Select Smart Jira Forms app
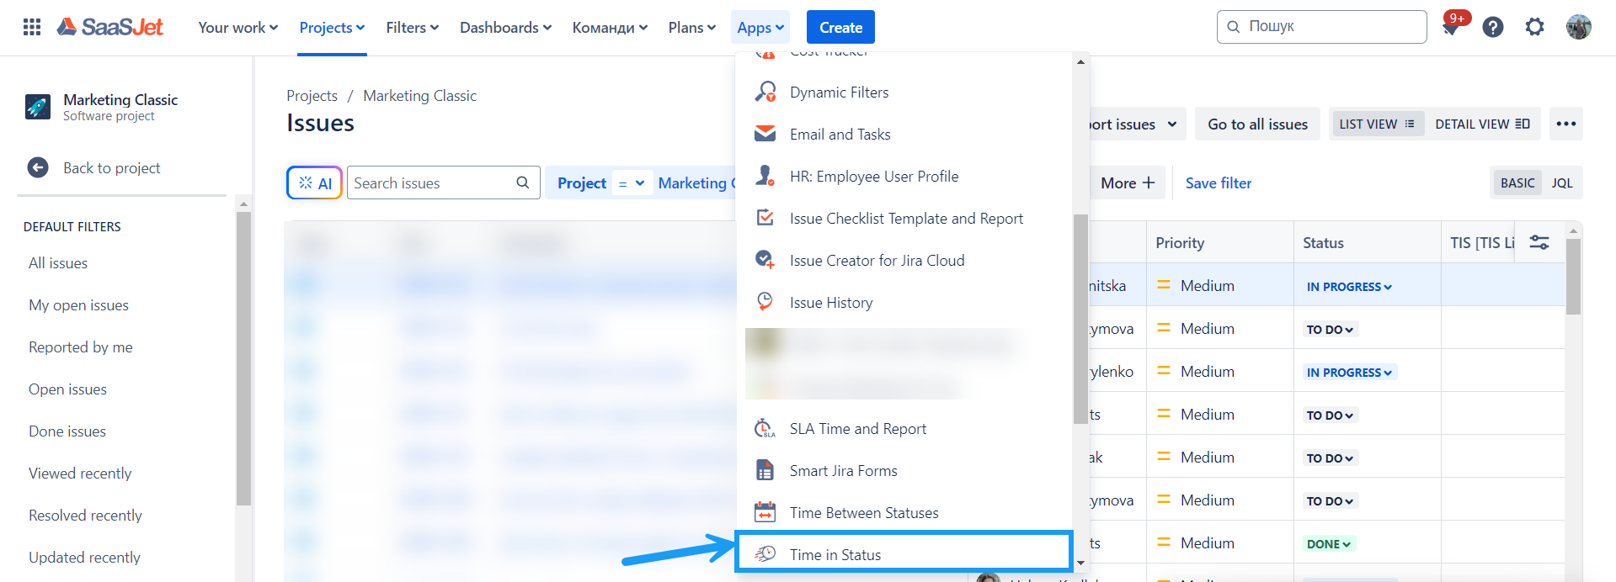Viewport: 1616px width, 582px height. click(x=904, y=470)
